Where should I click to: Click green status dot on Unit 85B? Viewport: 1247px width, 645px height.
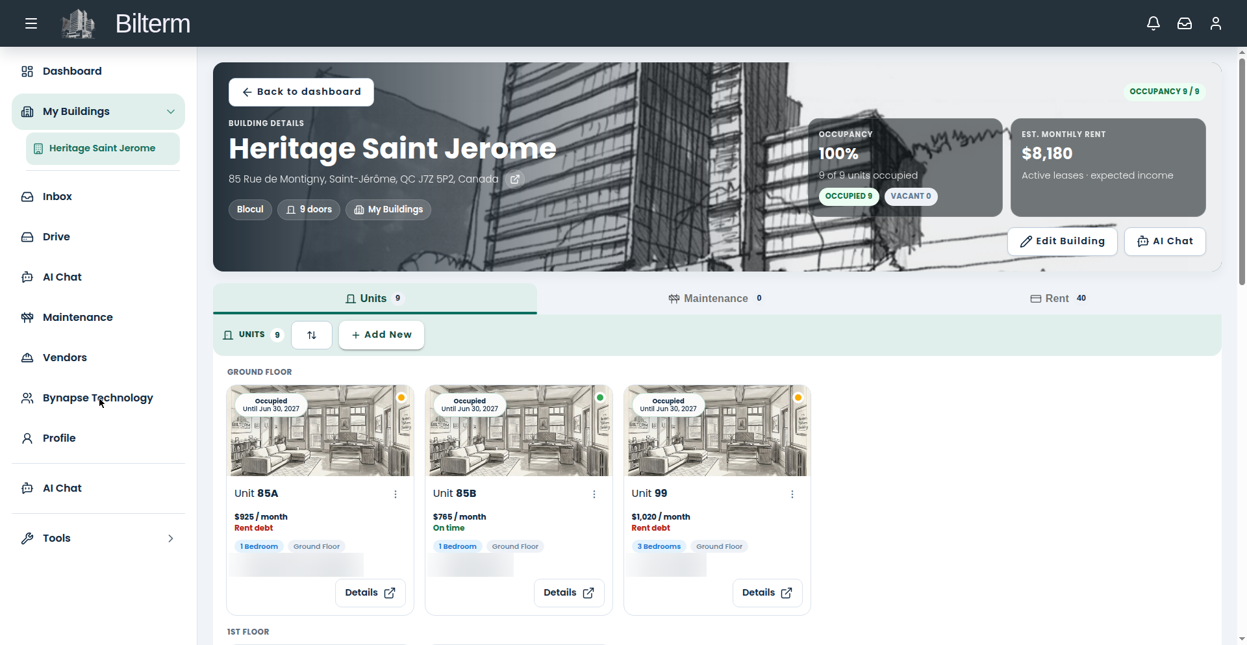(x=600, y=398)
